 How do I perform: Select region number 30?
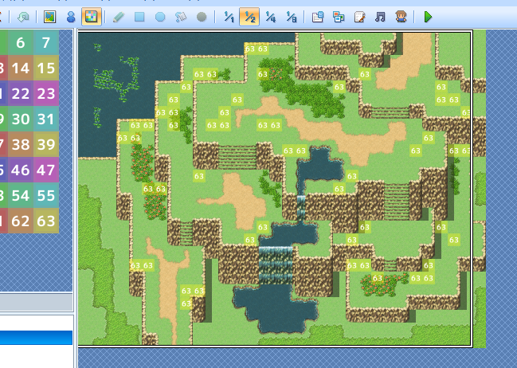pyautogui.click(x=21, y=119)
